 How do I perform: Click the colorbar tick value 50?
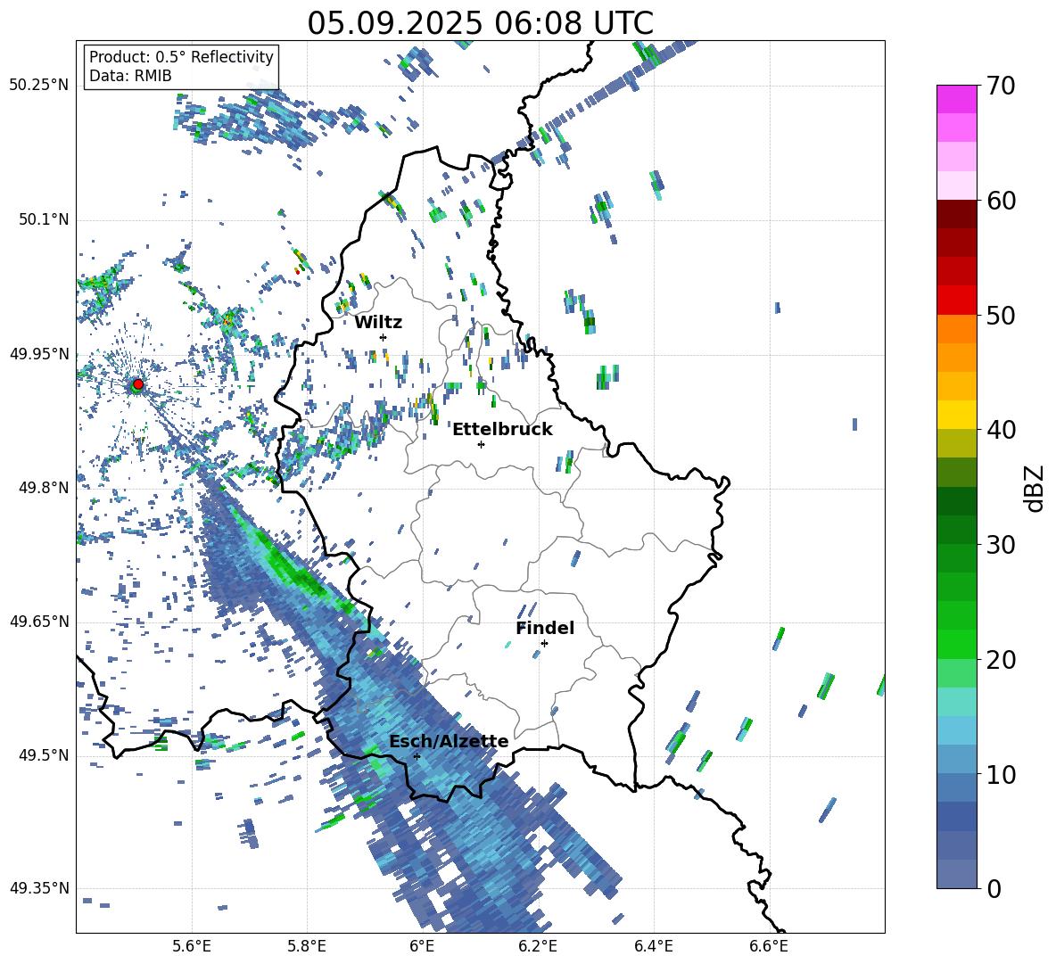(1001, 315)
